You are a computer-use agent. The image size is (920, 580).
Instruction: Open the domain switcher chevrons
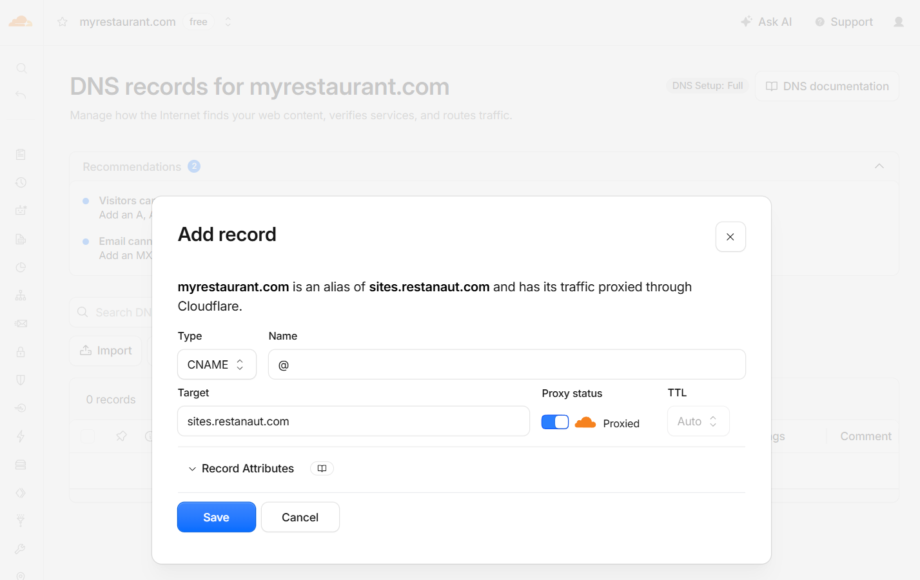[228, 22]
